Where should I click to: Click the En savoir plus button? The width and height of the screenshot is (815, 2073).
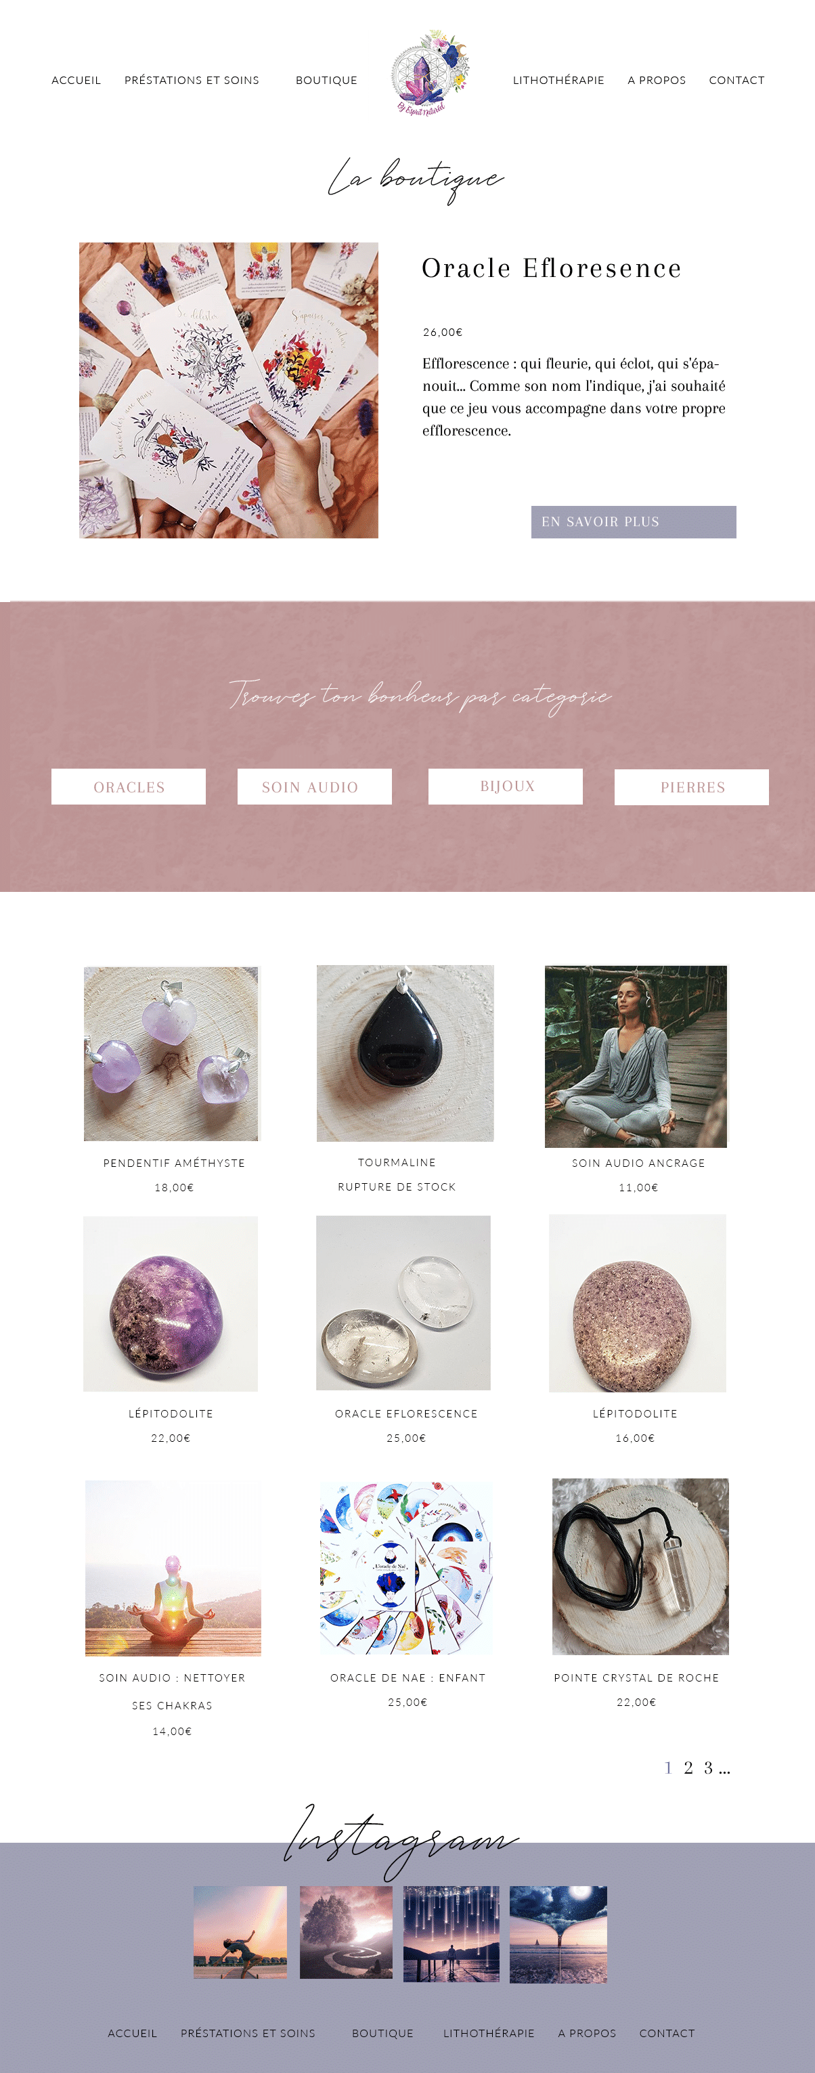tap(633, 521)
